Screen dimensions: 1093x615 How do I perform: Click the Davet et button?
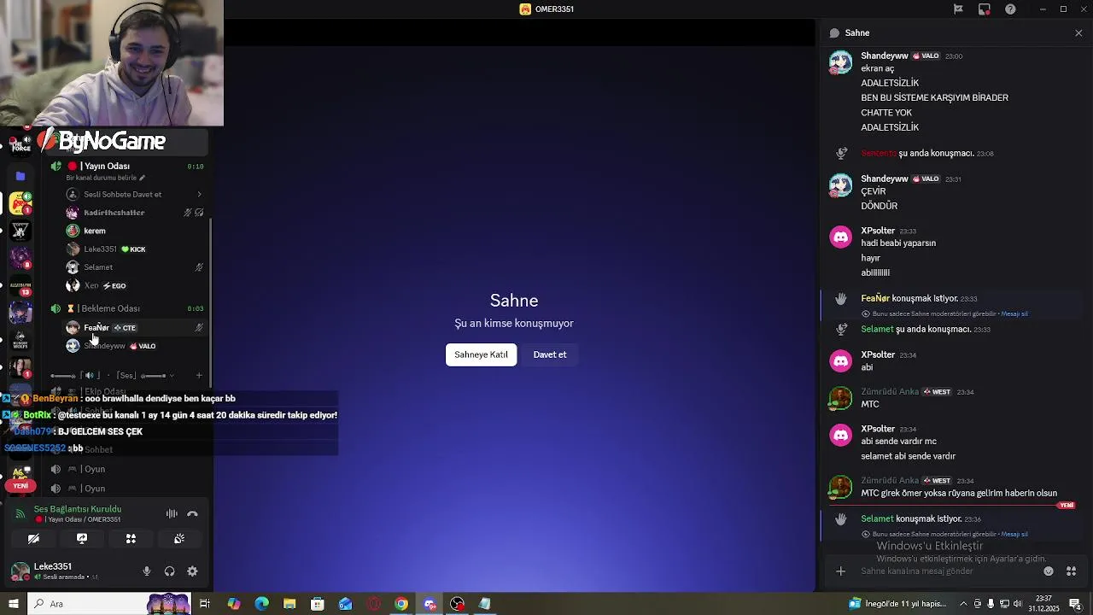[x=550, y=354]
